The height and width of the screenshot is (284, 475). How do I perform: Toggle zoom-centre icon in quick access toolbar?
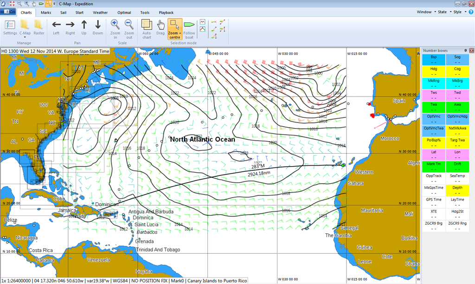pos(48,4)
